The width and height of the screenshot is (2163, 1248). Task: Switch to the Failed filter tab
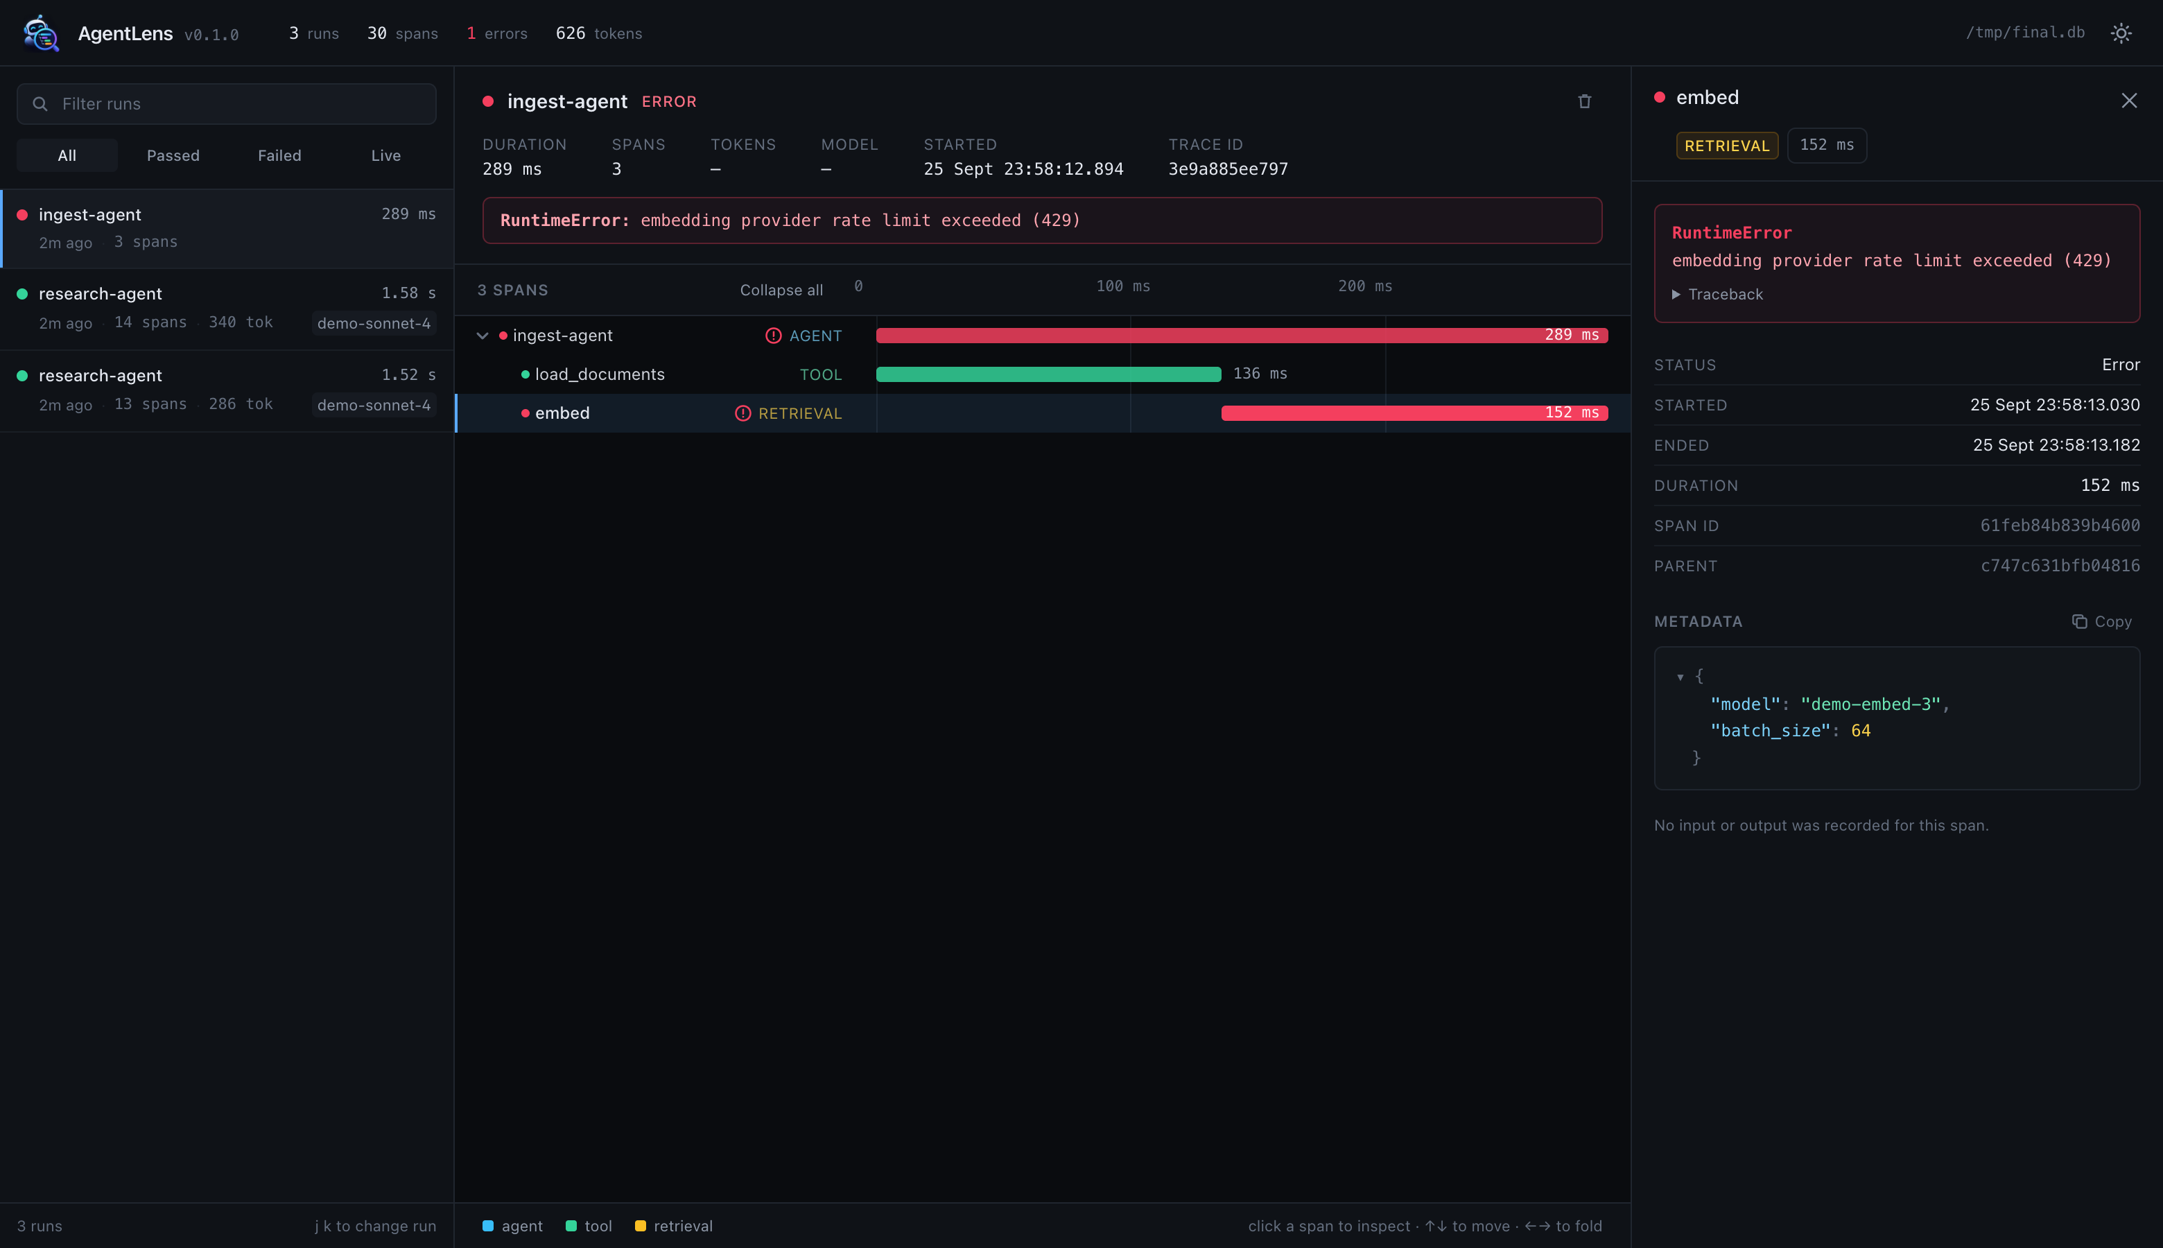(x=279, y=155)
